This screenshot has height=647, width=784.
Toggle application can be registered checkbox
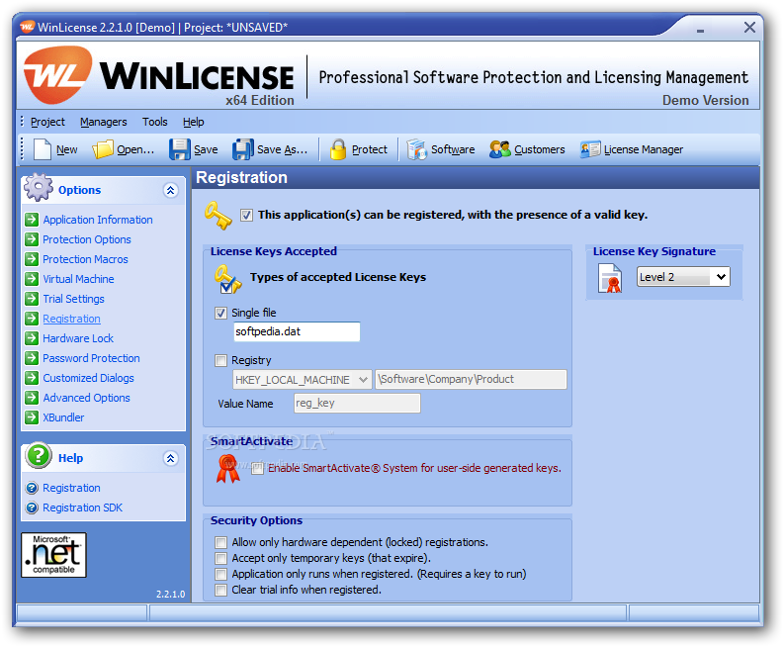point(246,215)
